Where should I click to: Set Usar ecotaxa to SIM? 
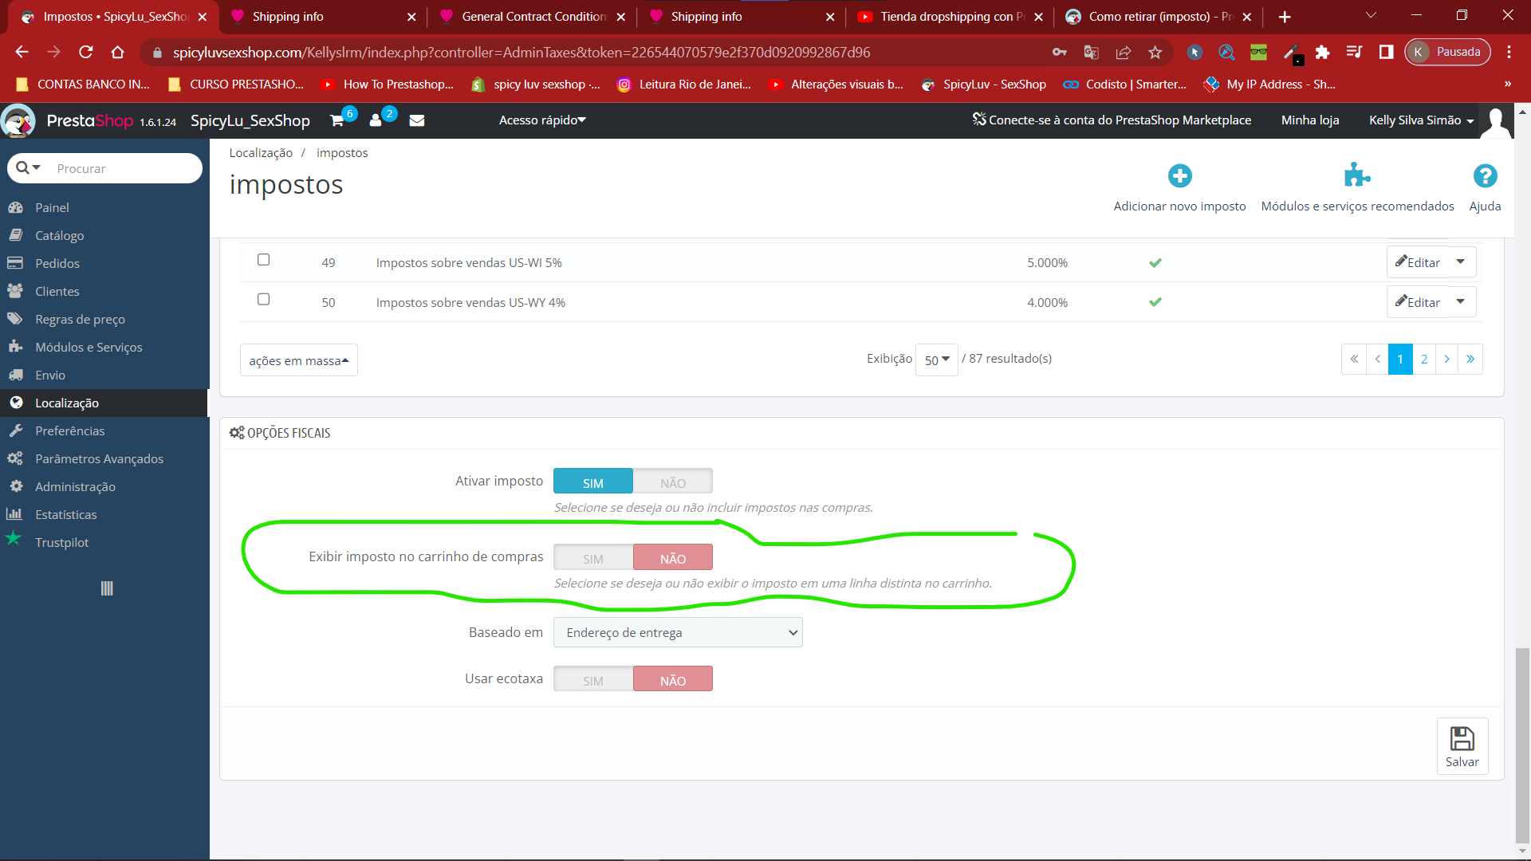point(592,679)
